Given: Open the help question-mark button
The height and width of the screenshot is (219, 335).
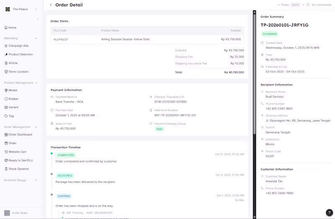Looking at the screenshot, I should click(329, 213).
